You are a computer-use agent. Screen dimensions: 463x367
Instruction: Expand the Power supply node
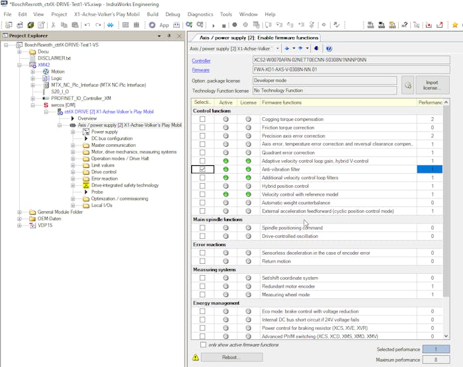pos(73,132)
